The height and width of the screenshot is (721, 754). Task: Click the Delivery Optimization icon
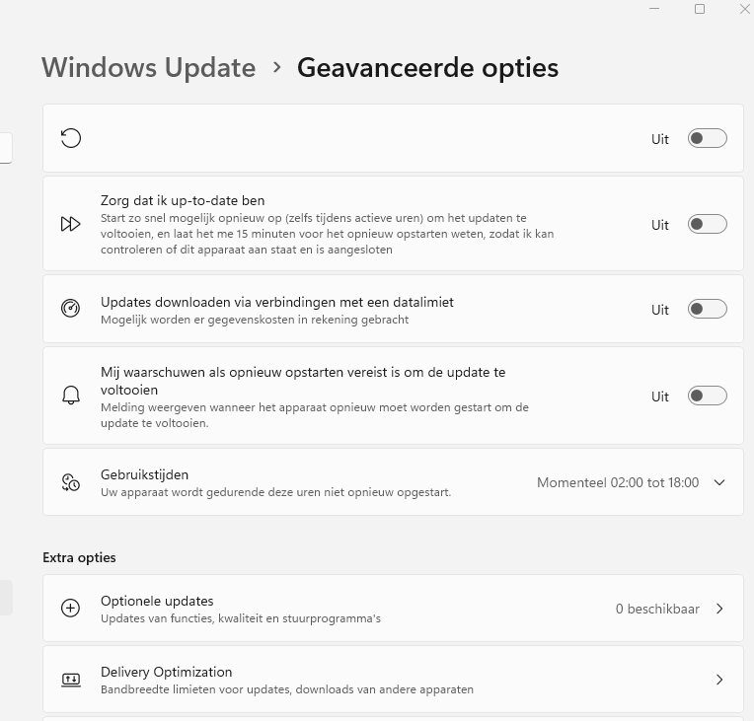[x=71, y=680]
